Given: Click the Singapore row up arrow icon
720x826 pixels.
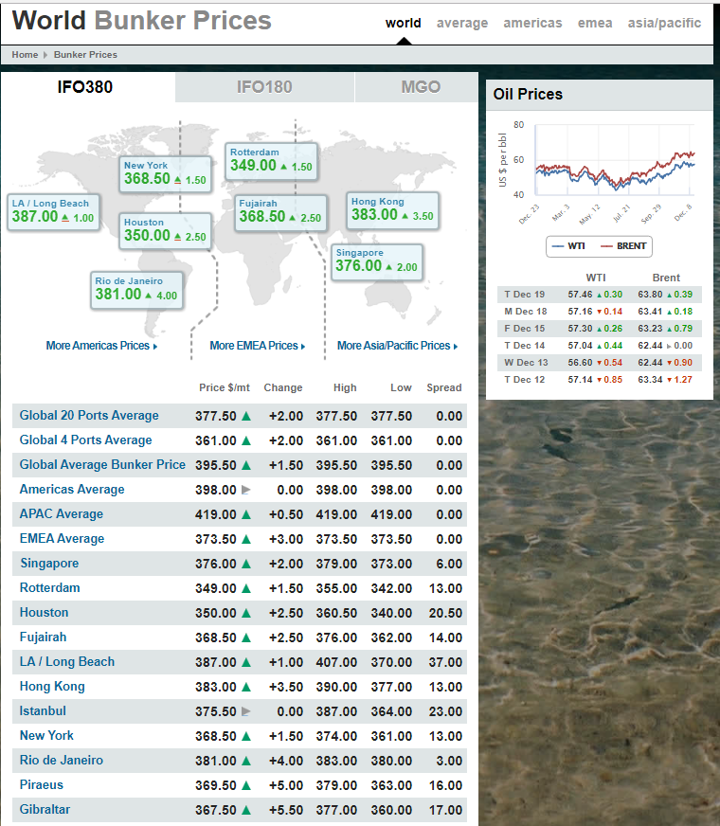Looking at the screenshot, I should 246,564.
